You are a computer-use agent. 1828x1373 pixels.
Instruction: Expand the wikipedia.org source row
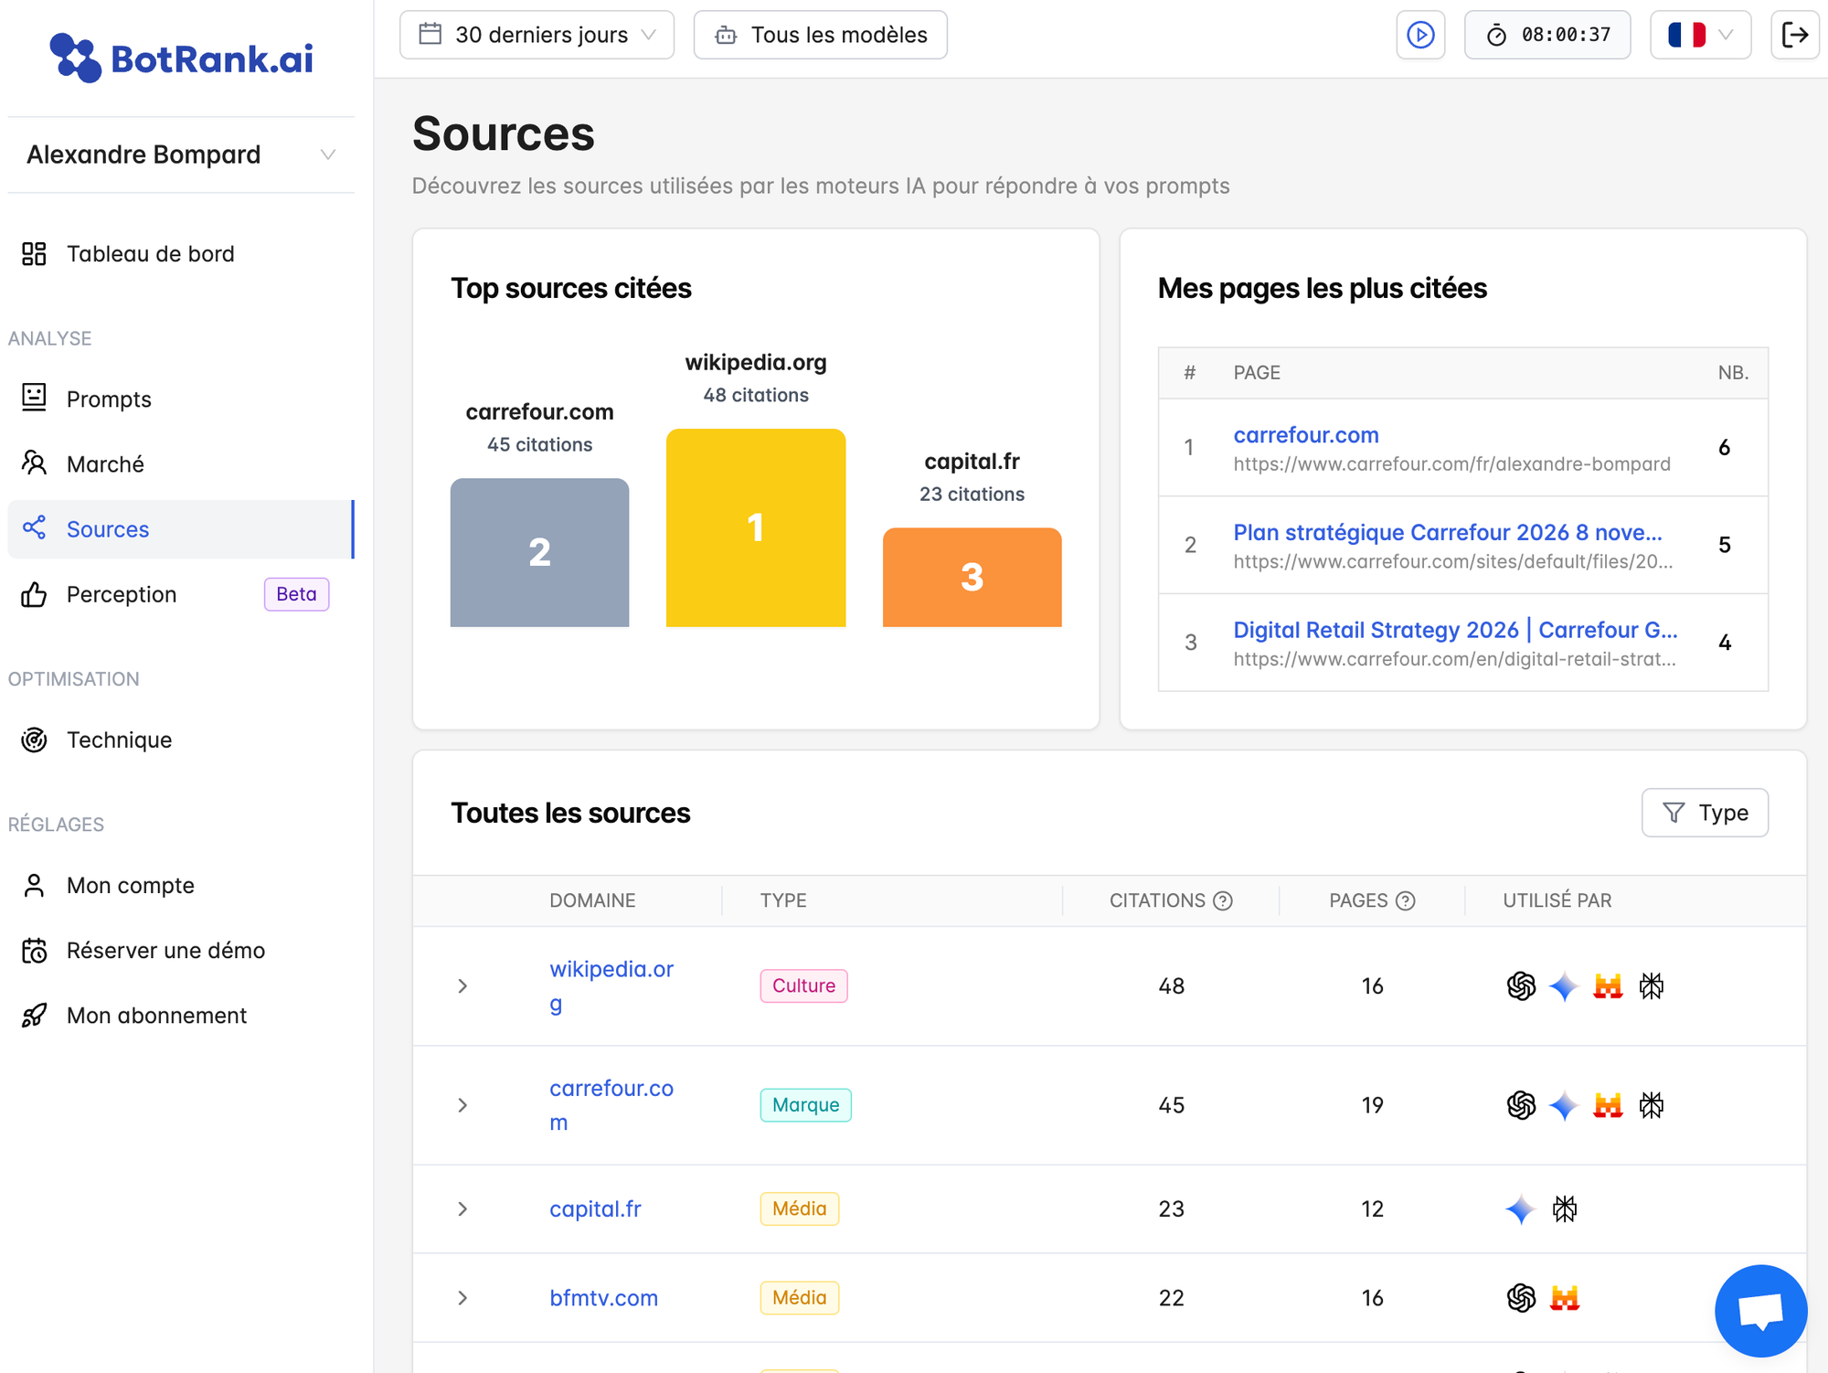coord(462,985)
